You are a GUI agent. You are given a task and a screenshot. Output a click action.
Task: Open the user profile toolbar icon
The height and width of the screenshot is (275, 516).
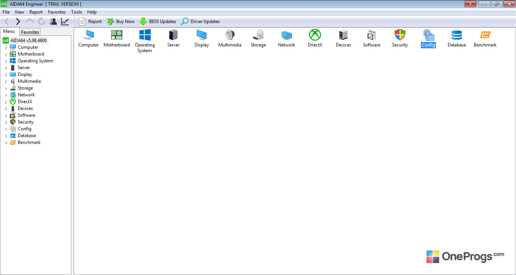[53, 22]
